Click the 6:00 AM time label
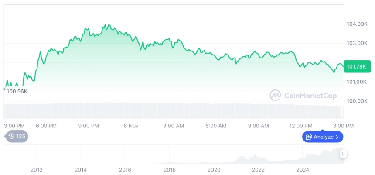Screen dimensions: 375x175 click(x=216, y=126)
